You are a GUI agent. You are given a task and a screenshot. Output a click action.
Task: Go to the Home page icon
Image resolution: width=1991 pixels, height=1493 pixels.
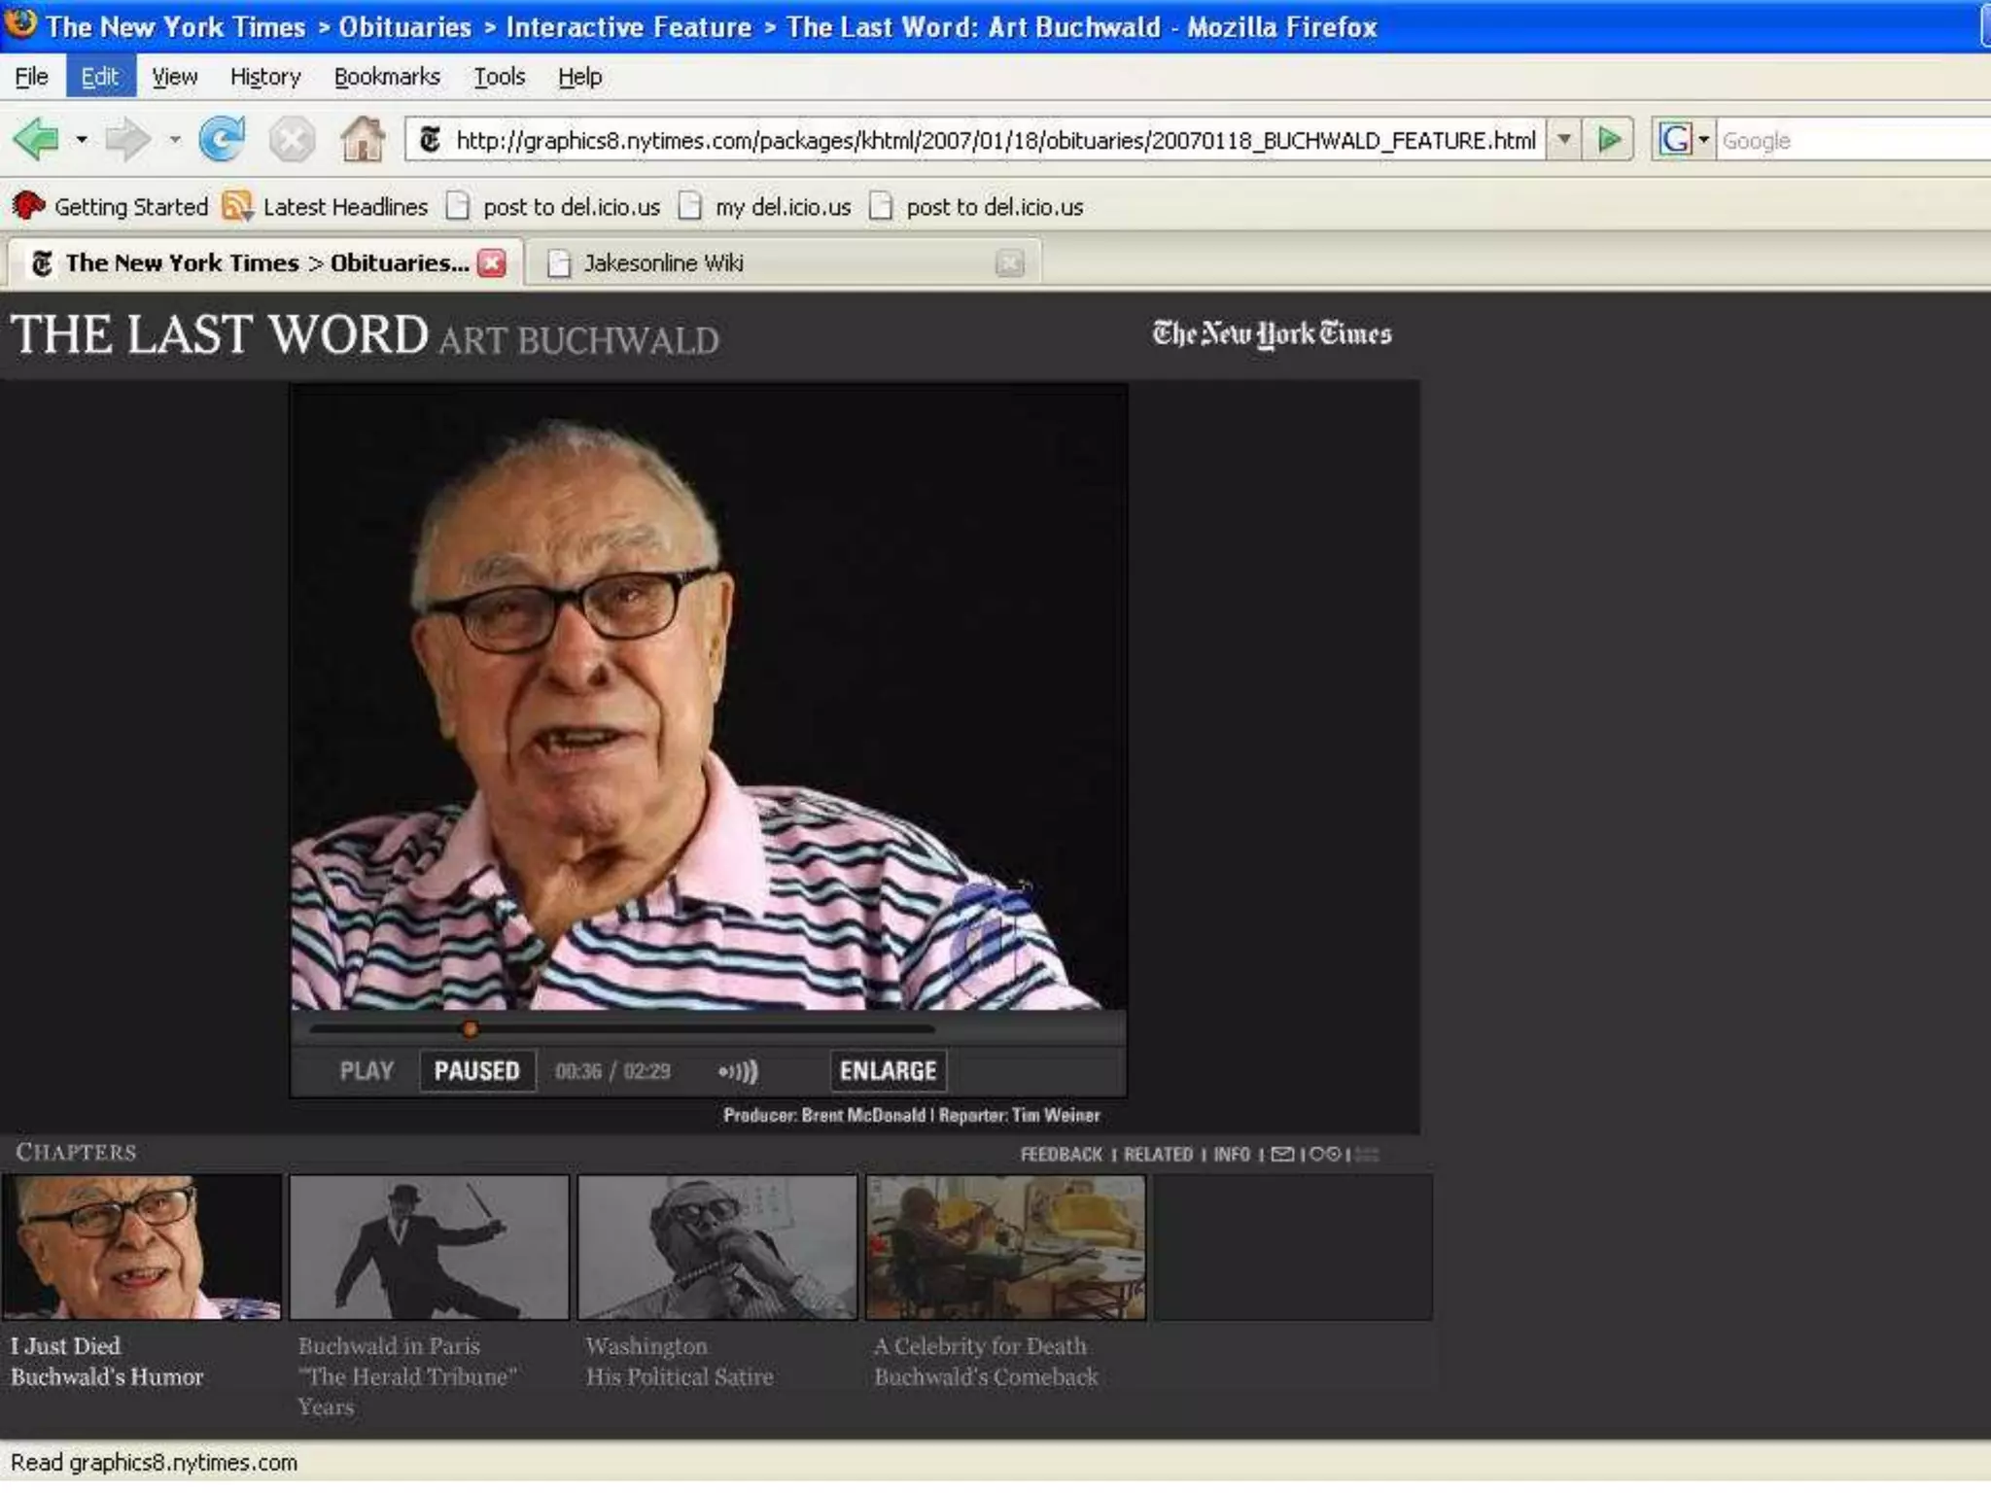tap(363, 140)
